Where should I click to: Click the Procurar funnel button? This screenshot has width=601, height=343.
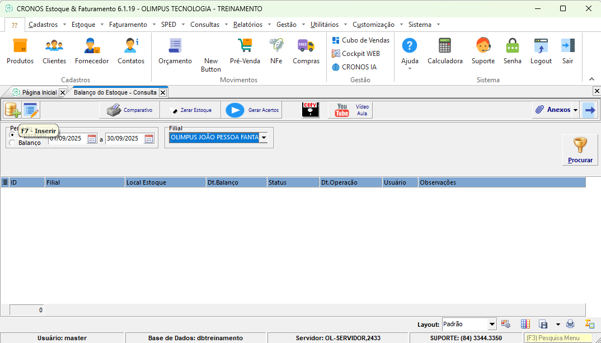[580, 150]
